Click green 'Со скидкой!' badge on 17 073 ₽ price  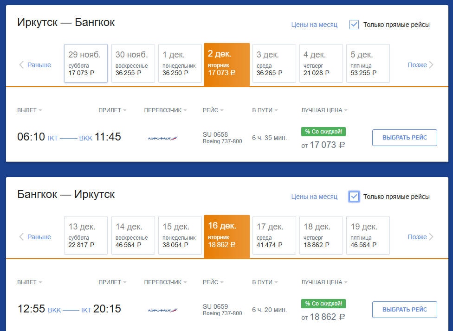pos(324,132)
